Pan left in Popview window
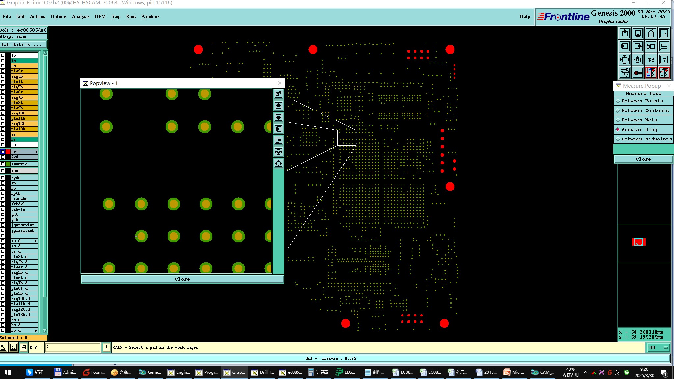 coord(278,129)
